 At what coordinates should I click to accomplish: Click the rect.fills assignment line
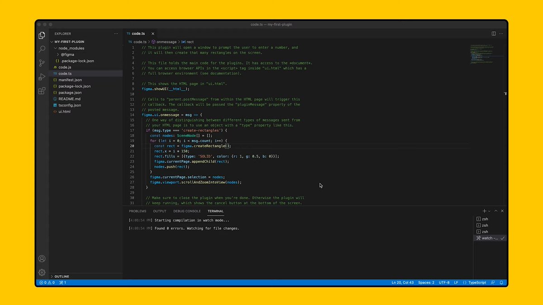pyautogui.click(x=216, y=156)
